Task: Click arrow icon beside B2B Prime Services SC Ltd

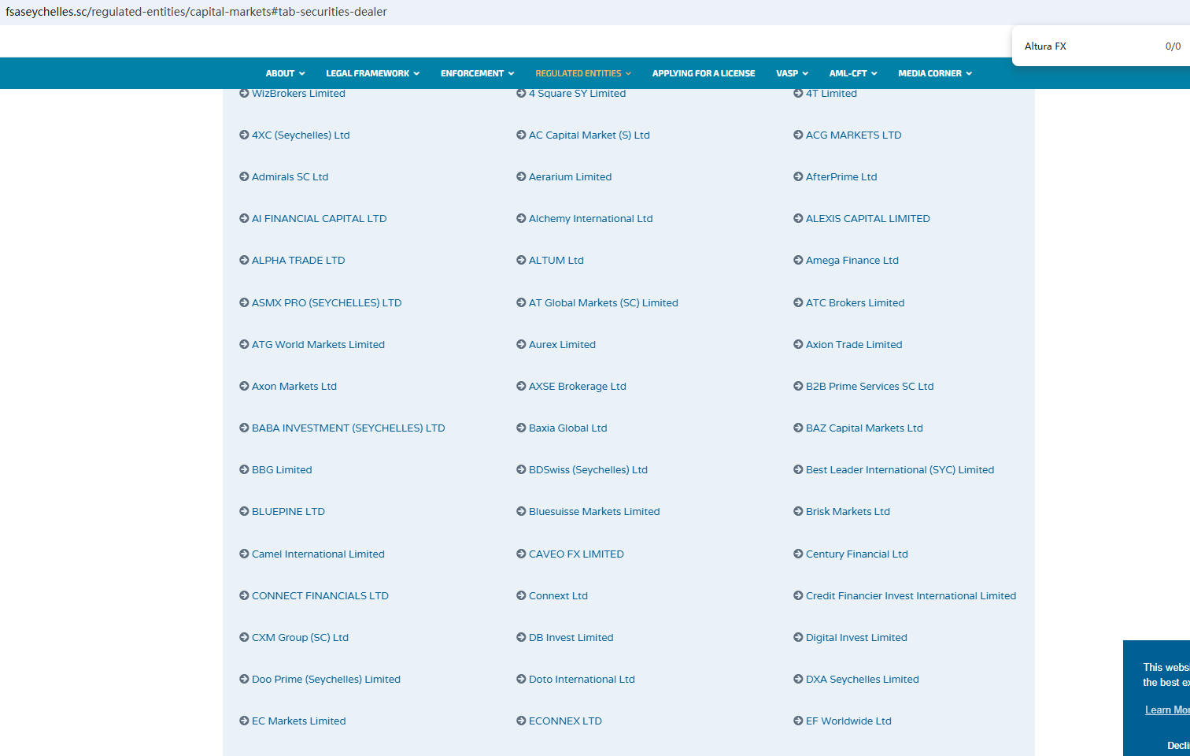Action: (x=798, y=386)
